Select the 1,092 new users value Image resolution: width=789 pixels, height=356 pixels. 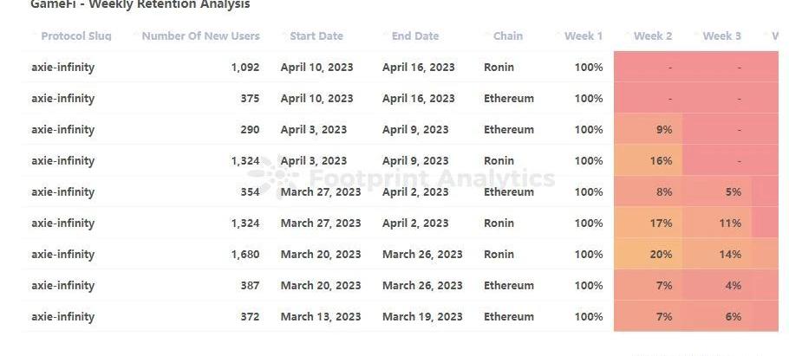coord(245,68)
